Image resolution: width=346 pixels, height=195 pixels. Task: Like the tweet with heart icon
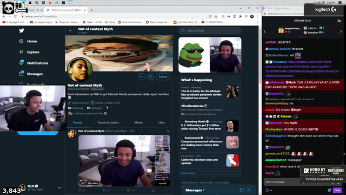tap(129, 190)
